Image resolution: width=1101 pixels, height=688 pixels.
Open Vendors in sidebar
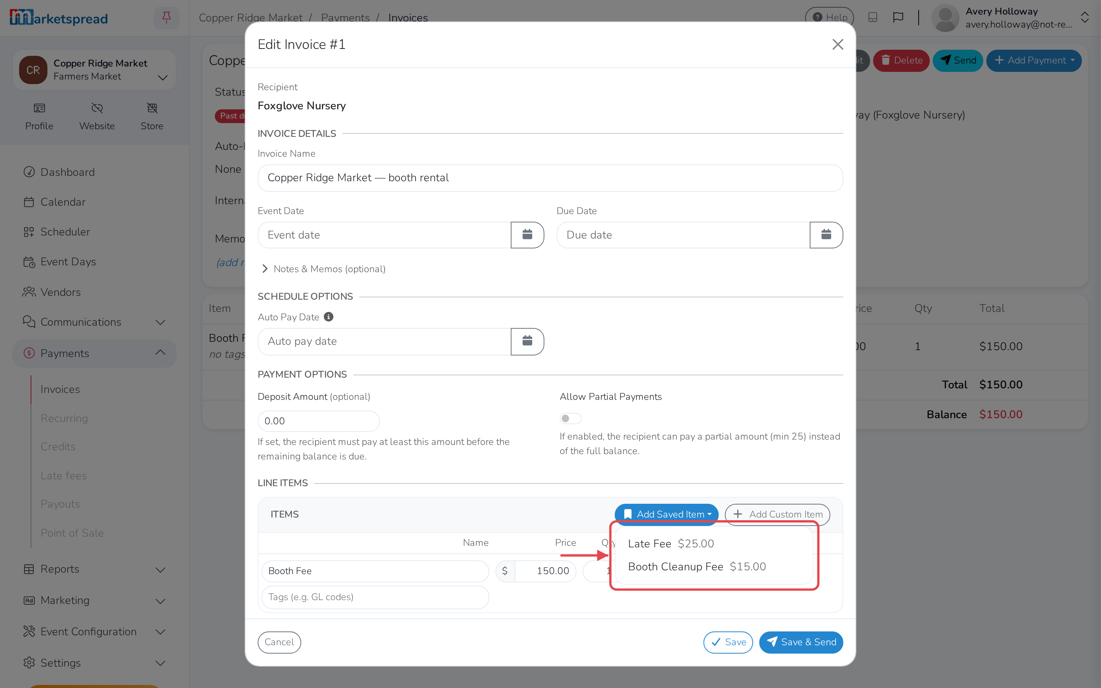tap(95, 292)
